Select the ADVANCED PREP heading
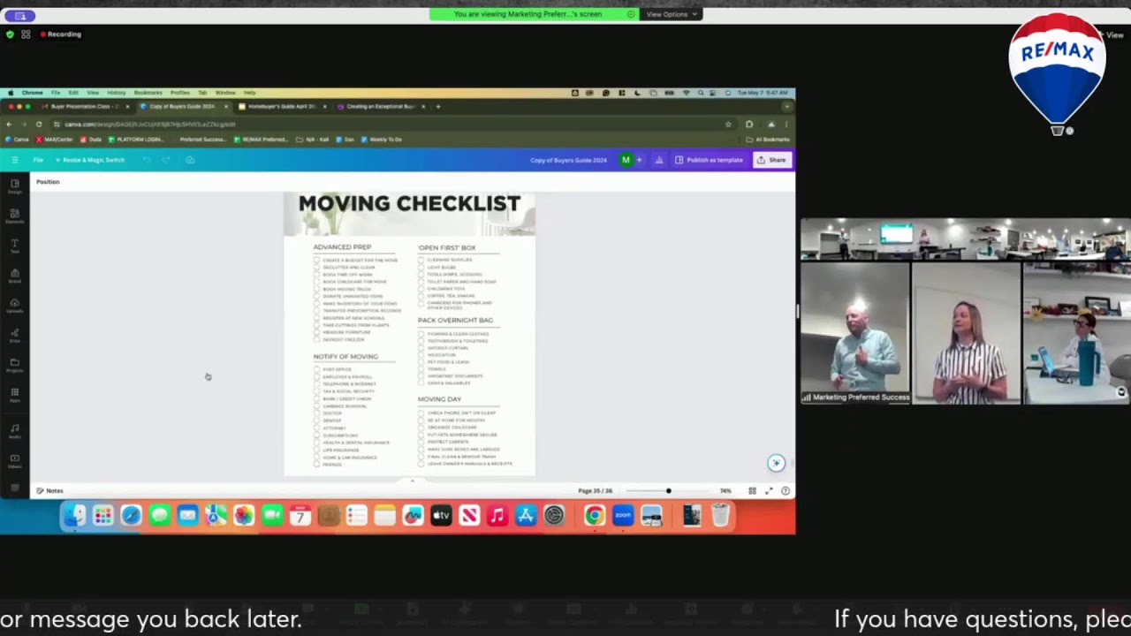 coord(342,247)
